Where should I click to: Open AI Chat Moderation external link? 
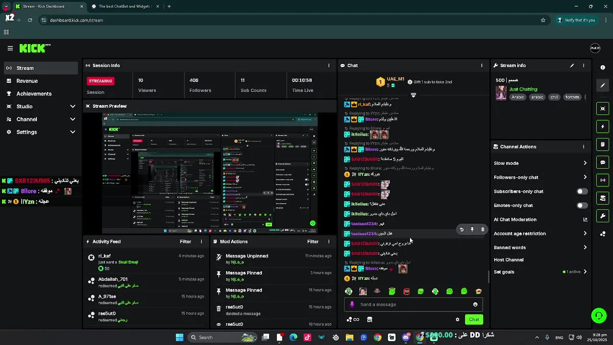[585, 220]
